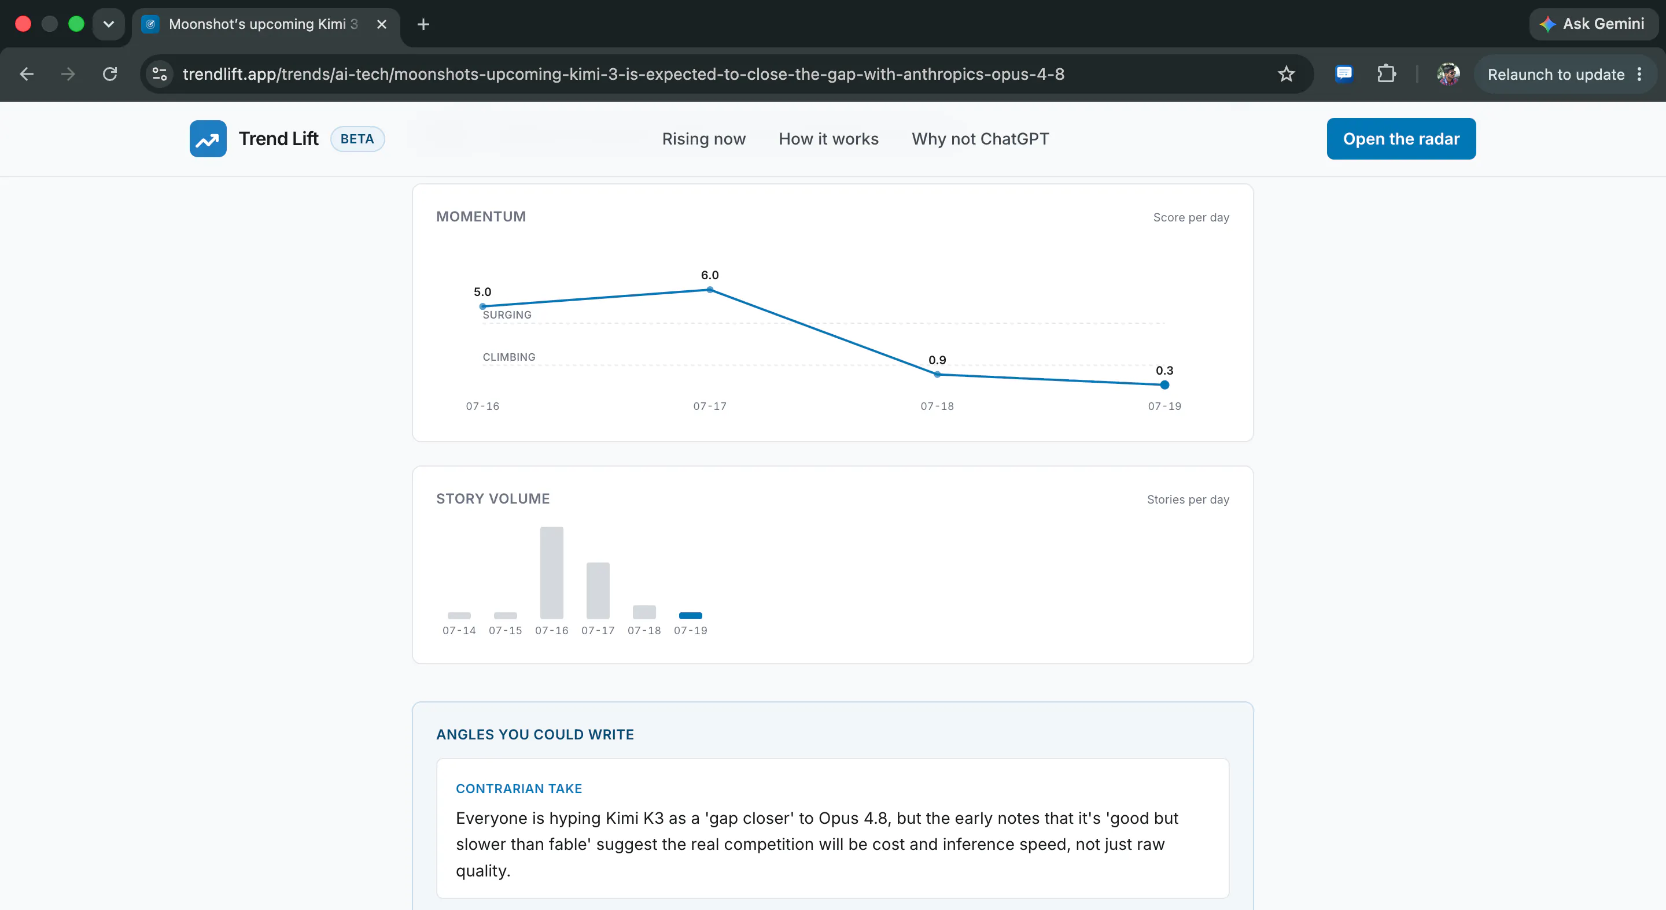Open a new browser tab
The width and height of the screenshot is (1666, 910).
pos(423,24)
